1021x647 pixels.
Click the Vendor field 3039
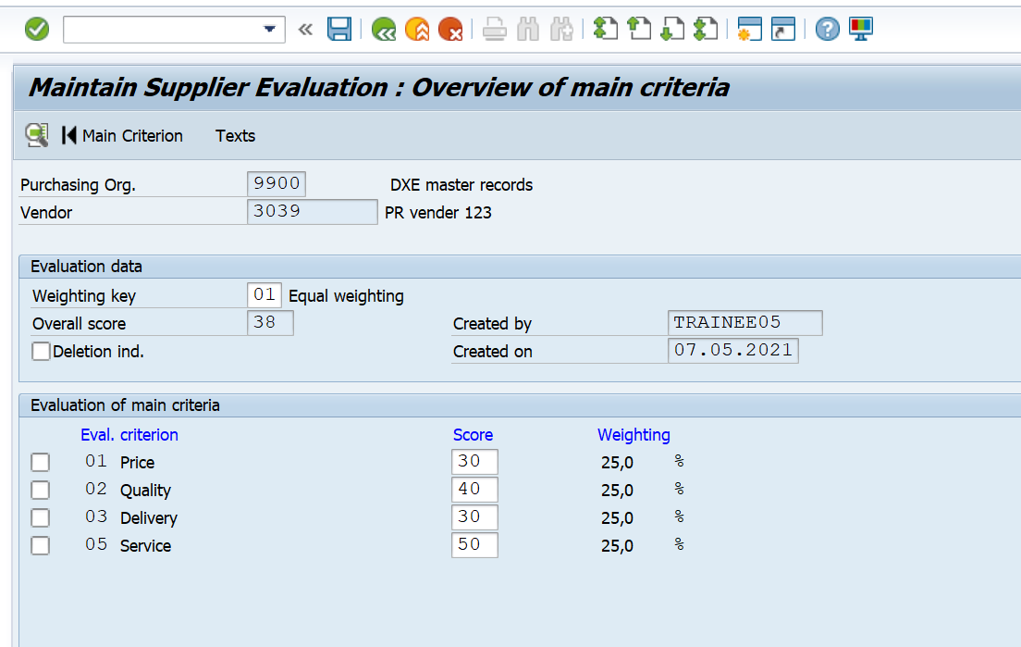[x=312, y=212]
